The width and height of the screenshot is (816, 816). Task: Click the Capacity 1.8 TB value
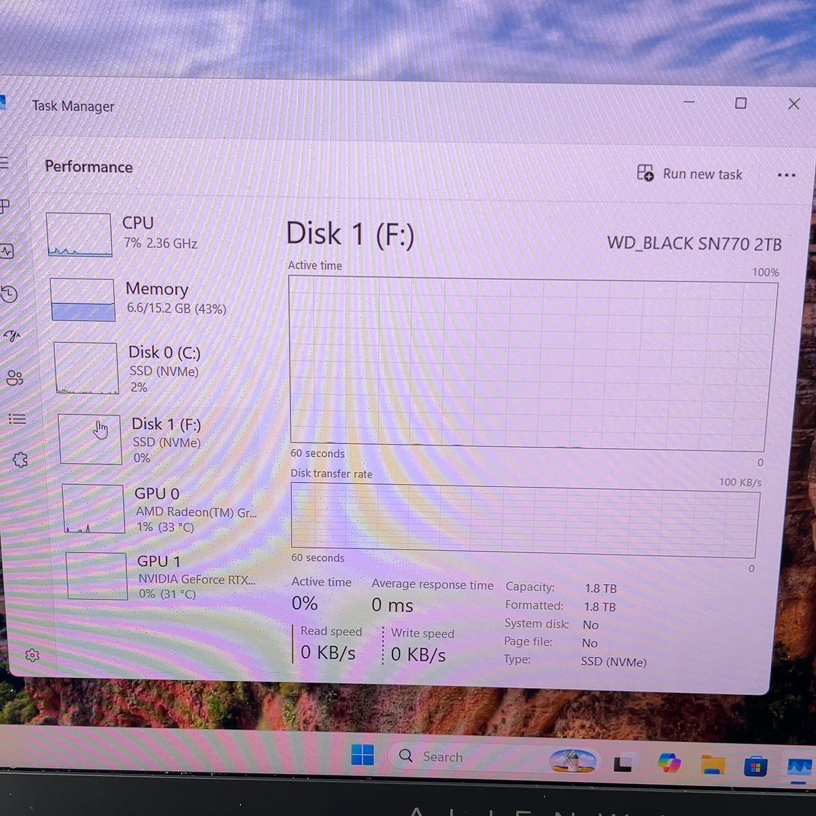tap(600, 589)
